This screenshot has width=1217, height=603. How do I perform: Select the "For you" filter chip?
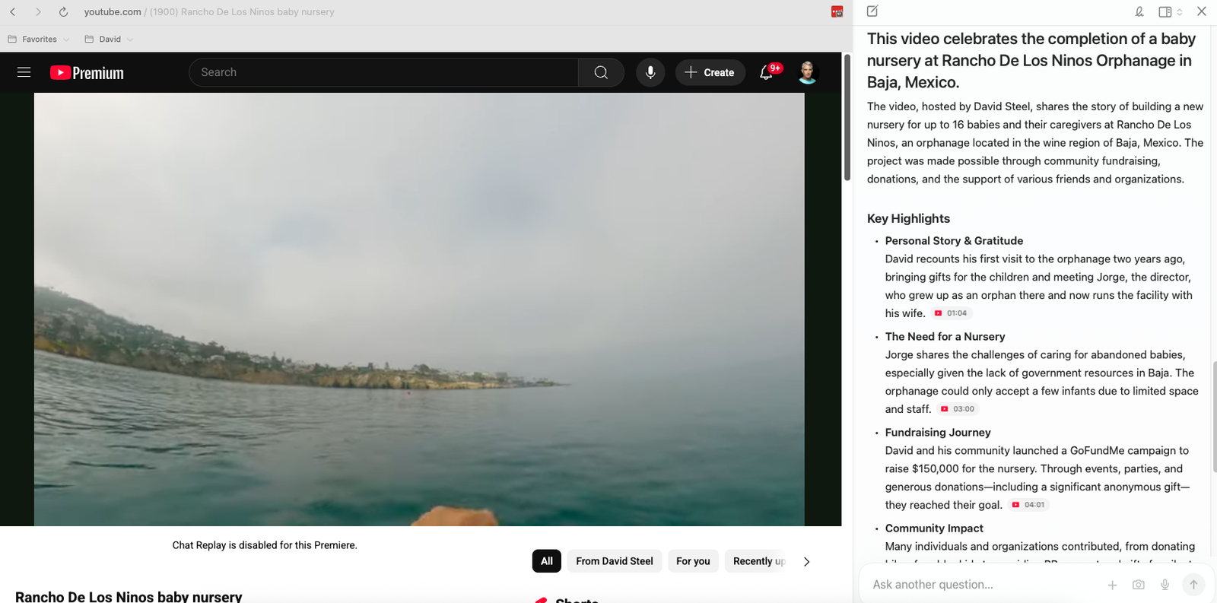[692, 561]
